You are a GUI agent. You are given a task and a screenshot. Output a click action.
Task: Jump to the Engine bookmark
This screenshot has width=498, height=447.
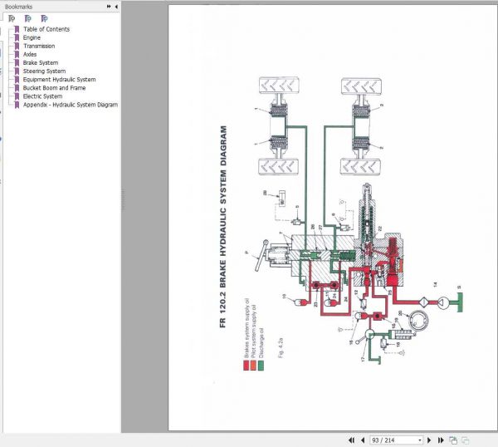pyautogui.click(x=32, y=37)
